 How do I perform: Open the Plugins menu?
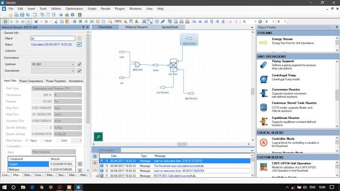click(120, 8)
